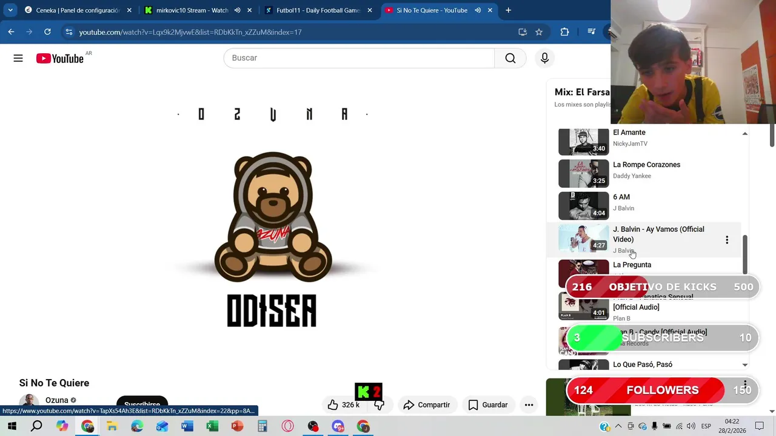Image resolution: width=776 pixels, height=436 pixels.
Task: Like the video with thumbs up
Action: [344, 405]
